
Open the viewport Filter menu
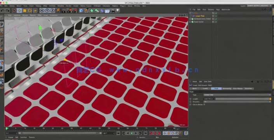click(x=40, y=16)
